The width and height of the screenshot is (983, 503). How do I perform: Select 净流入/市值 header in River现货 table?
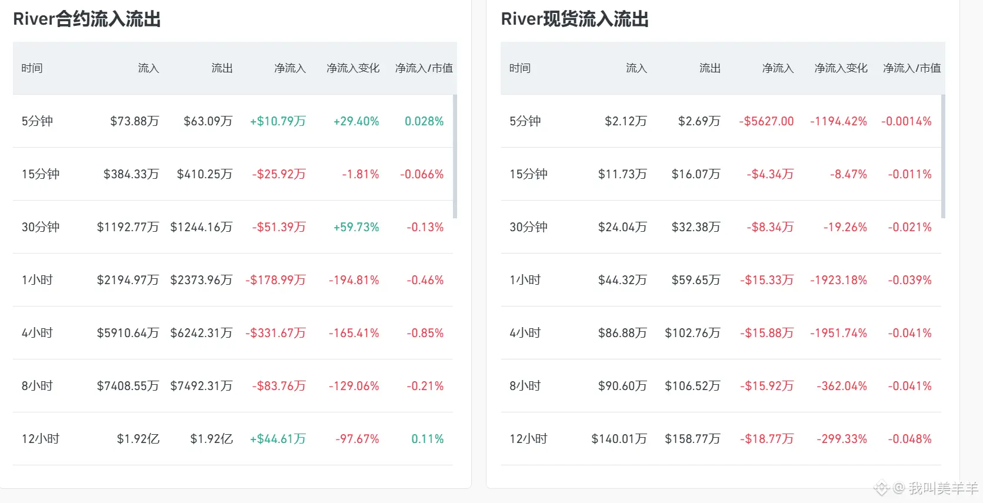(x=911, y=68)
